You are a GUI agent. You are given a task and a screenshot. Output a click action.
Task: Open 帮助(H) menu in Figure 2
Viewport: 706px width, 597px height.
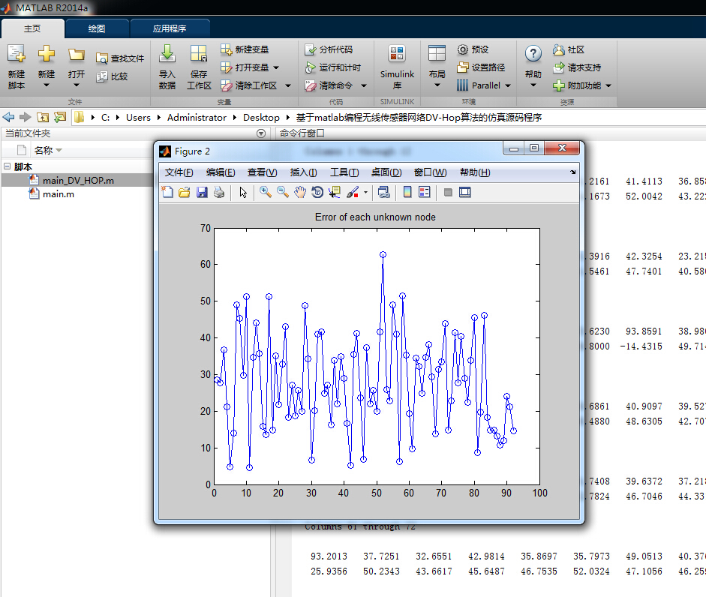tap(475, 172)
